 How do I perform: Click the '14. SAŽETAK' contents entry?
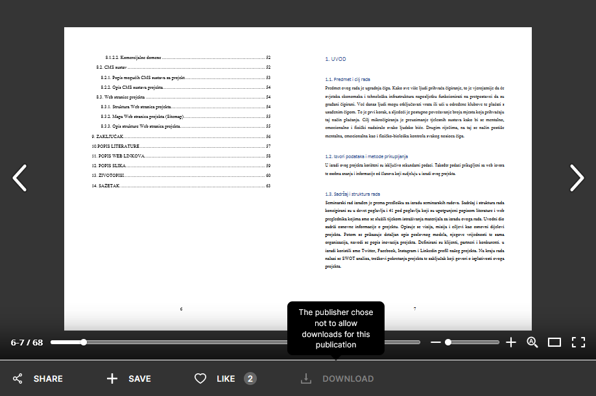(181, 186)
